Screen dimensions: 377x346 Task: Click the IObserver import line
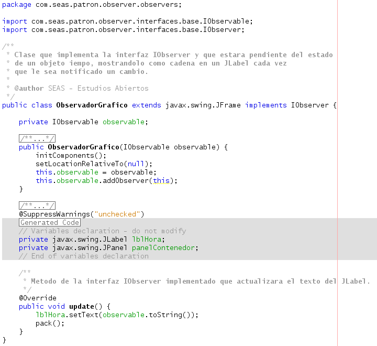(x=124, y=30)
